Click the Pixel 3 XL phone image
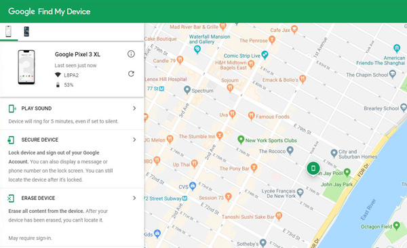Image resolution: width=407 pixels, height=248 pixels. point(26,68)
